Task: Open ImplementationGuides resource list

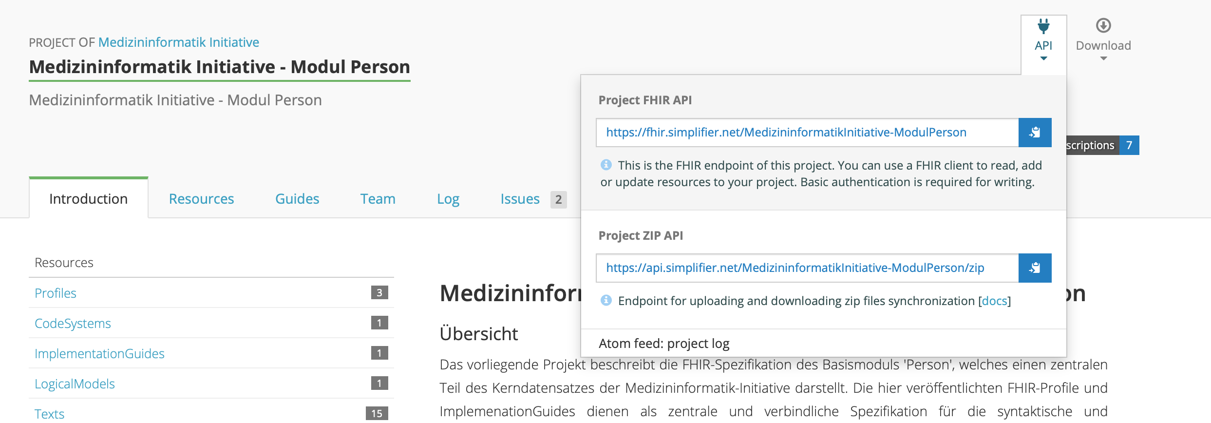Action: [99, 353]
